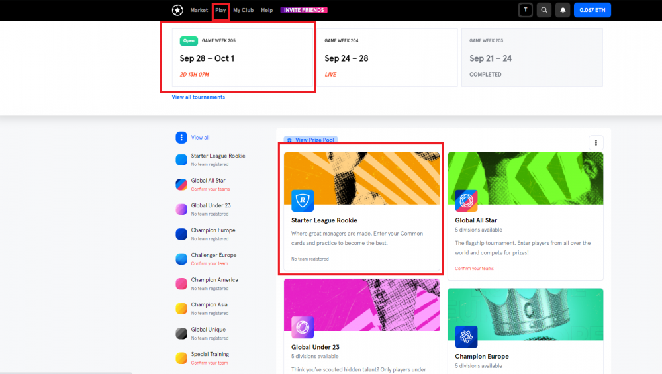Click Confirm your teams under sidebar Global All Star
The width and height of the screenshot is (662, 374).
click(211, 189)
